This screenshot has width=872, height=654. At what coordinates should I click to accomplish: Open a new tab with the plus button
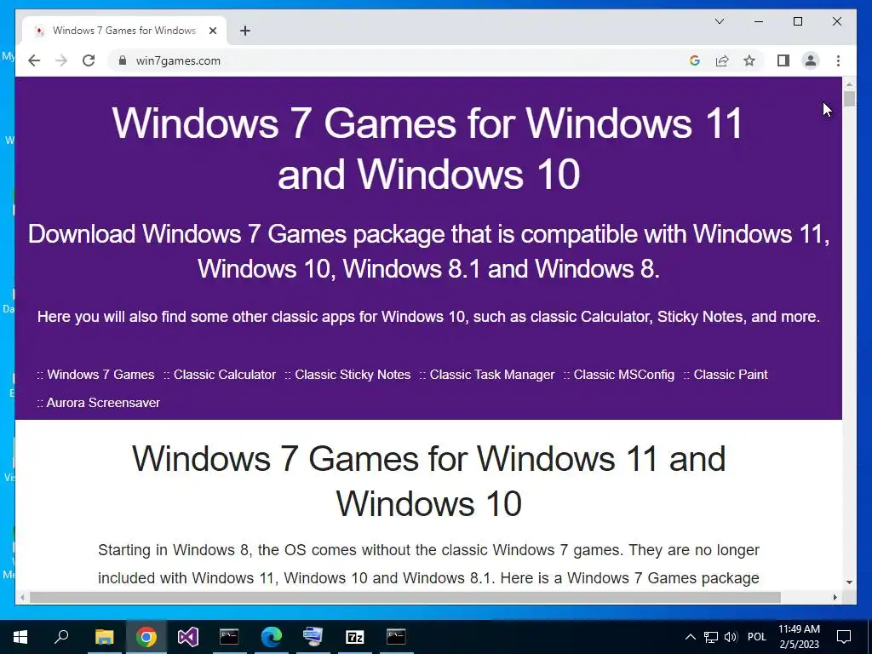coord(245,31)
